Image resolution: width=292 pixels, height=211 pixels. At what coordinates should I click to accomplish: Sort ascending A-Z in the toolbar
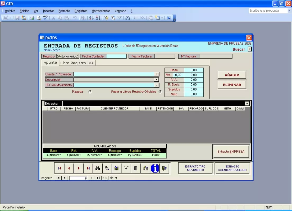[x=91, y=18]
